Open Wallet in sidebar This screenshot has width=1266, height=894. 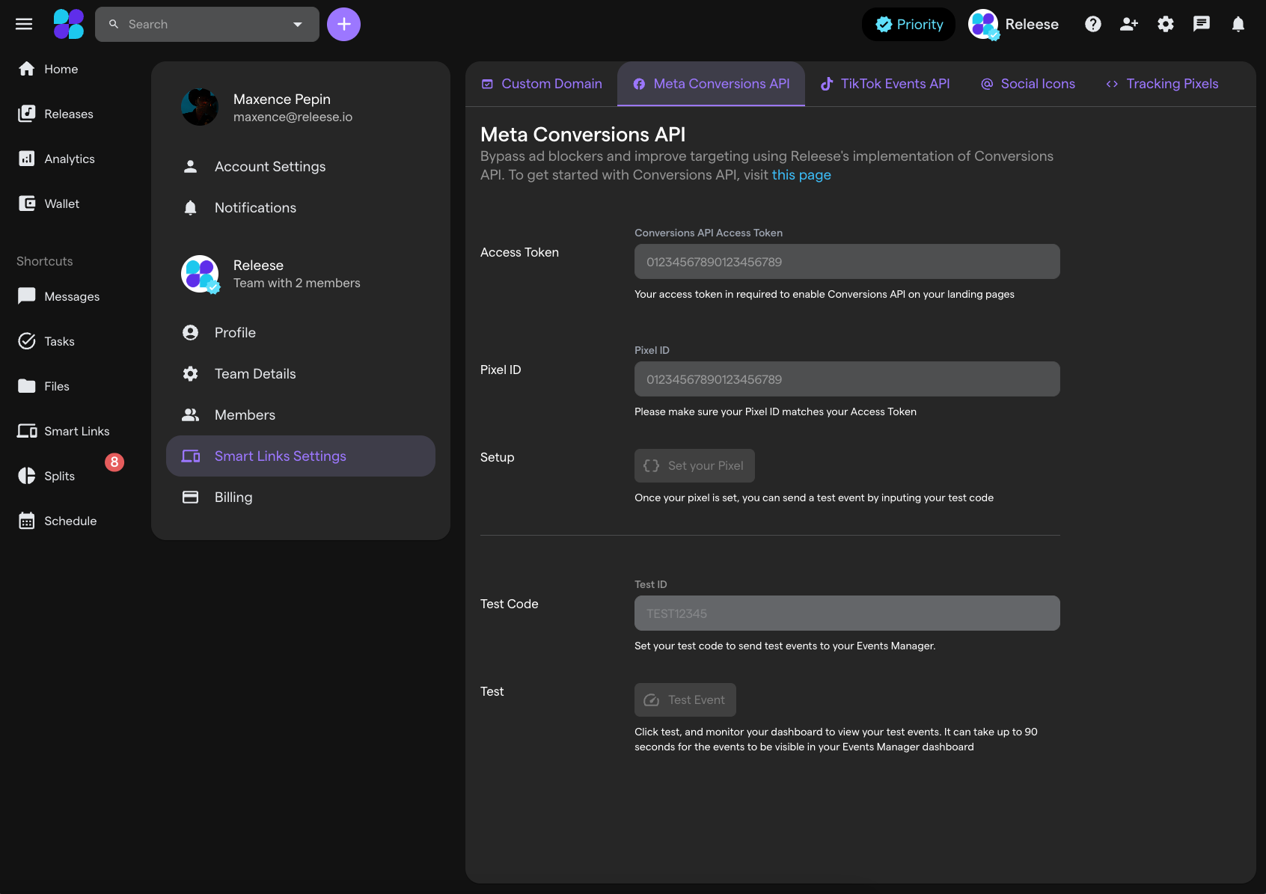49,203
